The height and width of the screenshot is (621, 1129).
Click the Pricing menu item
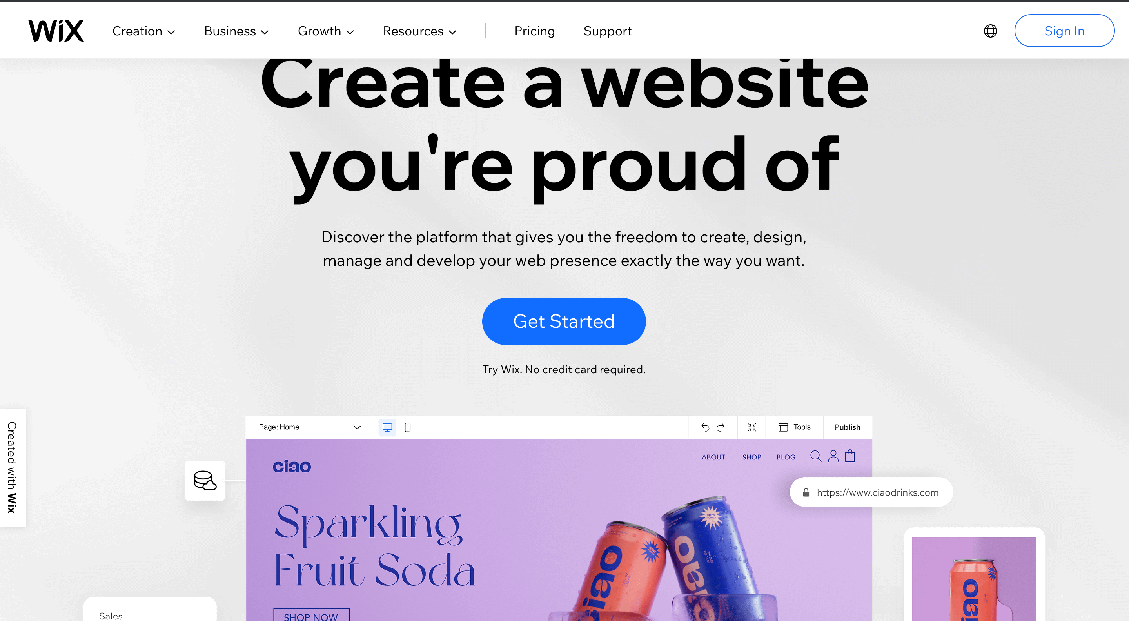point(534,30)
